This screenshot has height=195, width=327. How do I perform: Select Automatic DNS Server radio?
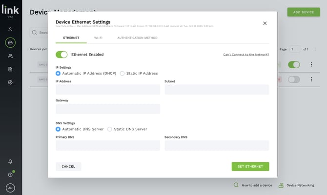(58, 129)
